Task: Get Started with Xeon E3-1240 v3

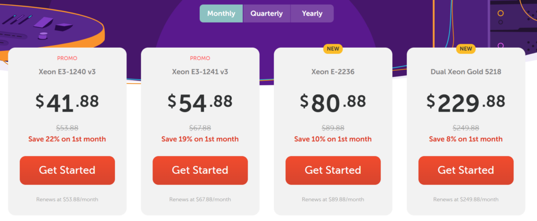Action: (x=67, y=170)
